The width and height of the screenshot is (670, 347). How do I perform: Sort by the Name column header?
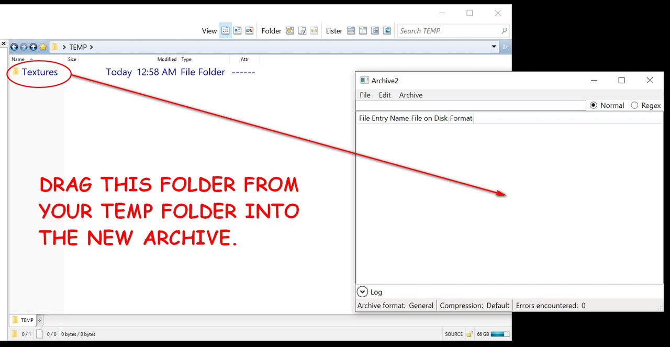[36, 59]
